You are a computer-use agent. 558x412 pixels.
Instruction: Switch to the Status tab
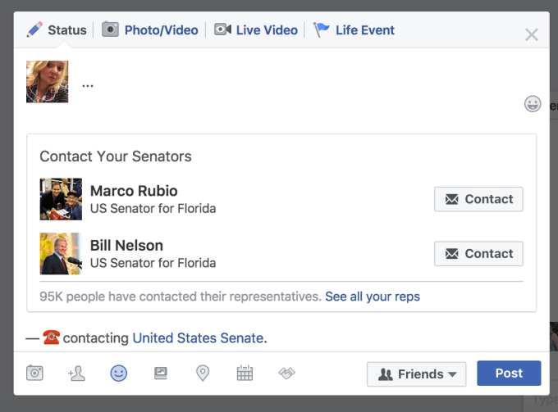pyautogui.click(x=57, y=30)
